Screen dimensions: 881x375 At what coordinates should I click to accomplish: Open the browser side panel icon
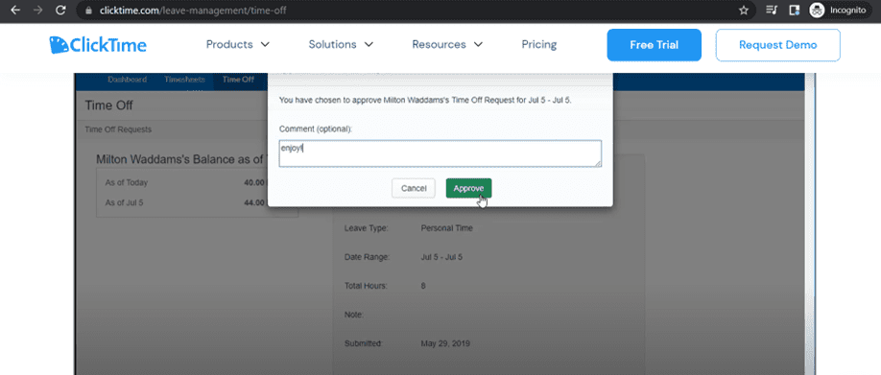(x=794, y=11)
